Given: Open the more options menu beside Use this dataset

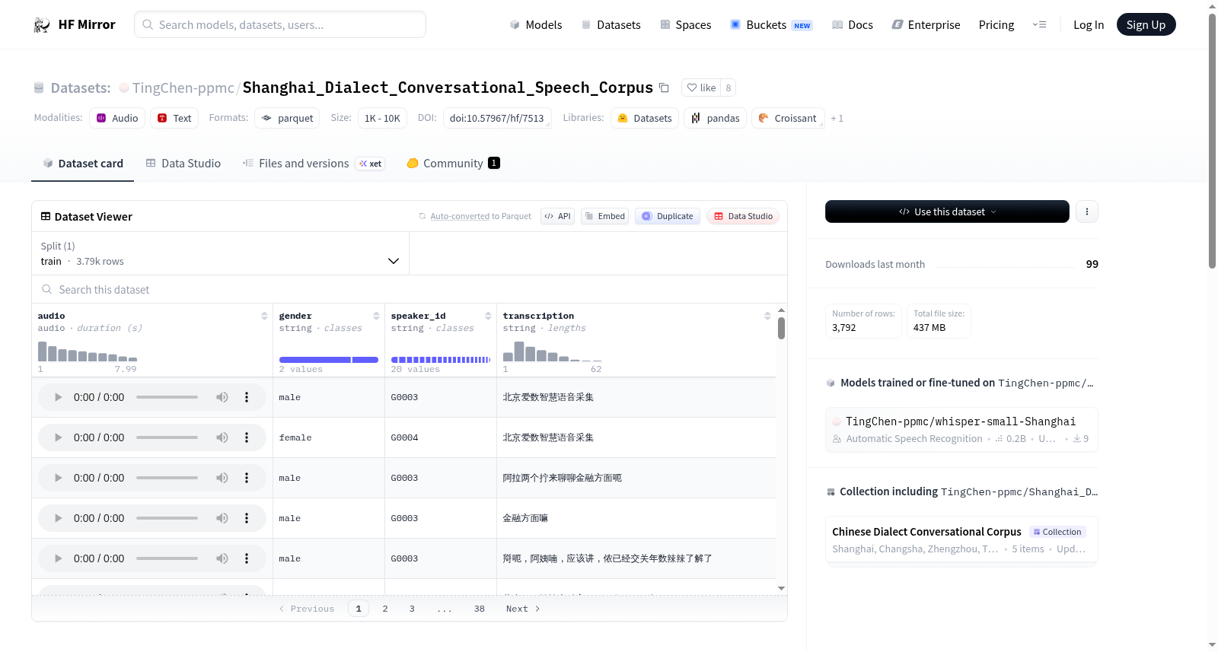Looking at the screenshot, I should (x=1087, y=212).
